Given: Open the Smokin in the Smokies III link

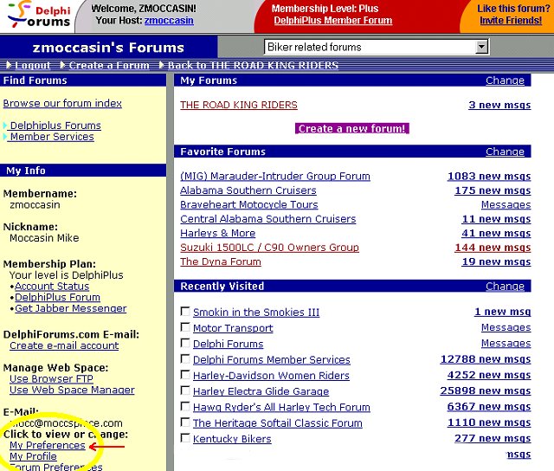Looking at the screenshot, I should coord(256,313).
